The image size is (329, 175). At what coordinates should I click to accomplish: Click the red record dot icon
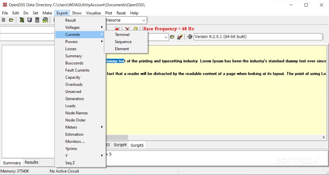click(117, 29)
